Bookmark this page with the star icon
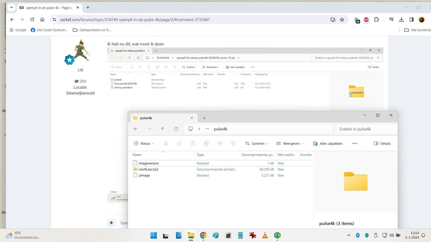Image resolution: width=431 pixels, height=242 pixels. pos(342,19)
